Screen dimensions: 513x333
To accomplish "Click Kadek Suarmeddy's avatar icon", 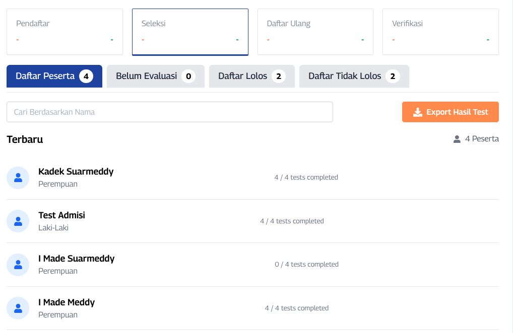I will click(18, 178).
